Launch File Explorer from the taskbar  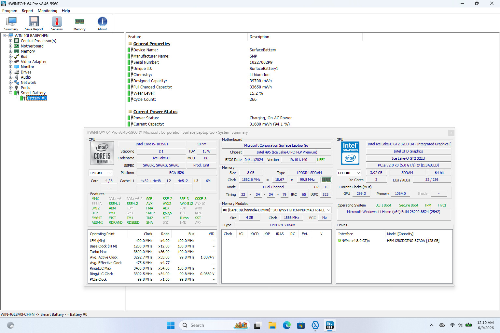(272, 325)
